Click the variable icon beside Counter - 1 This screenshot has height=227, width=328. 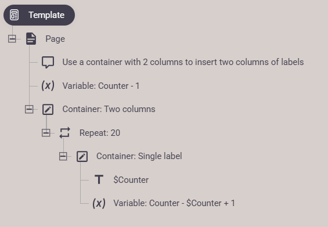tap(48, 86)
